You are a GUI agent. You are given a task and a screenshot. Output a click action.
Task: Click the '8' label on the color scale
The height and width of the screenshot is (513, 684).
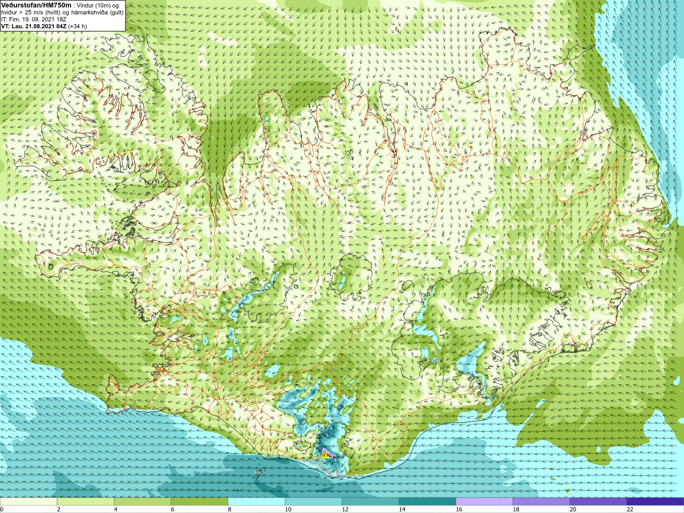pos(230,510)
